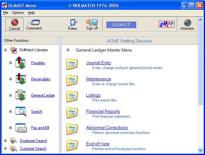The image size is (205, 155).
Task: Click the Sign off keys icon
Action: [x=92, y=22]
